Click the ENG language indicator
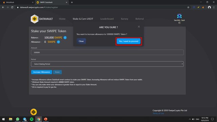 197,119
